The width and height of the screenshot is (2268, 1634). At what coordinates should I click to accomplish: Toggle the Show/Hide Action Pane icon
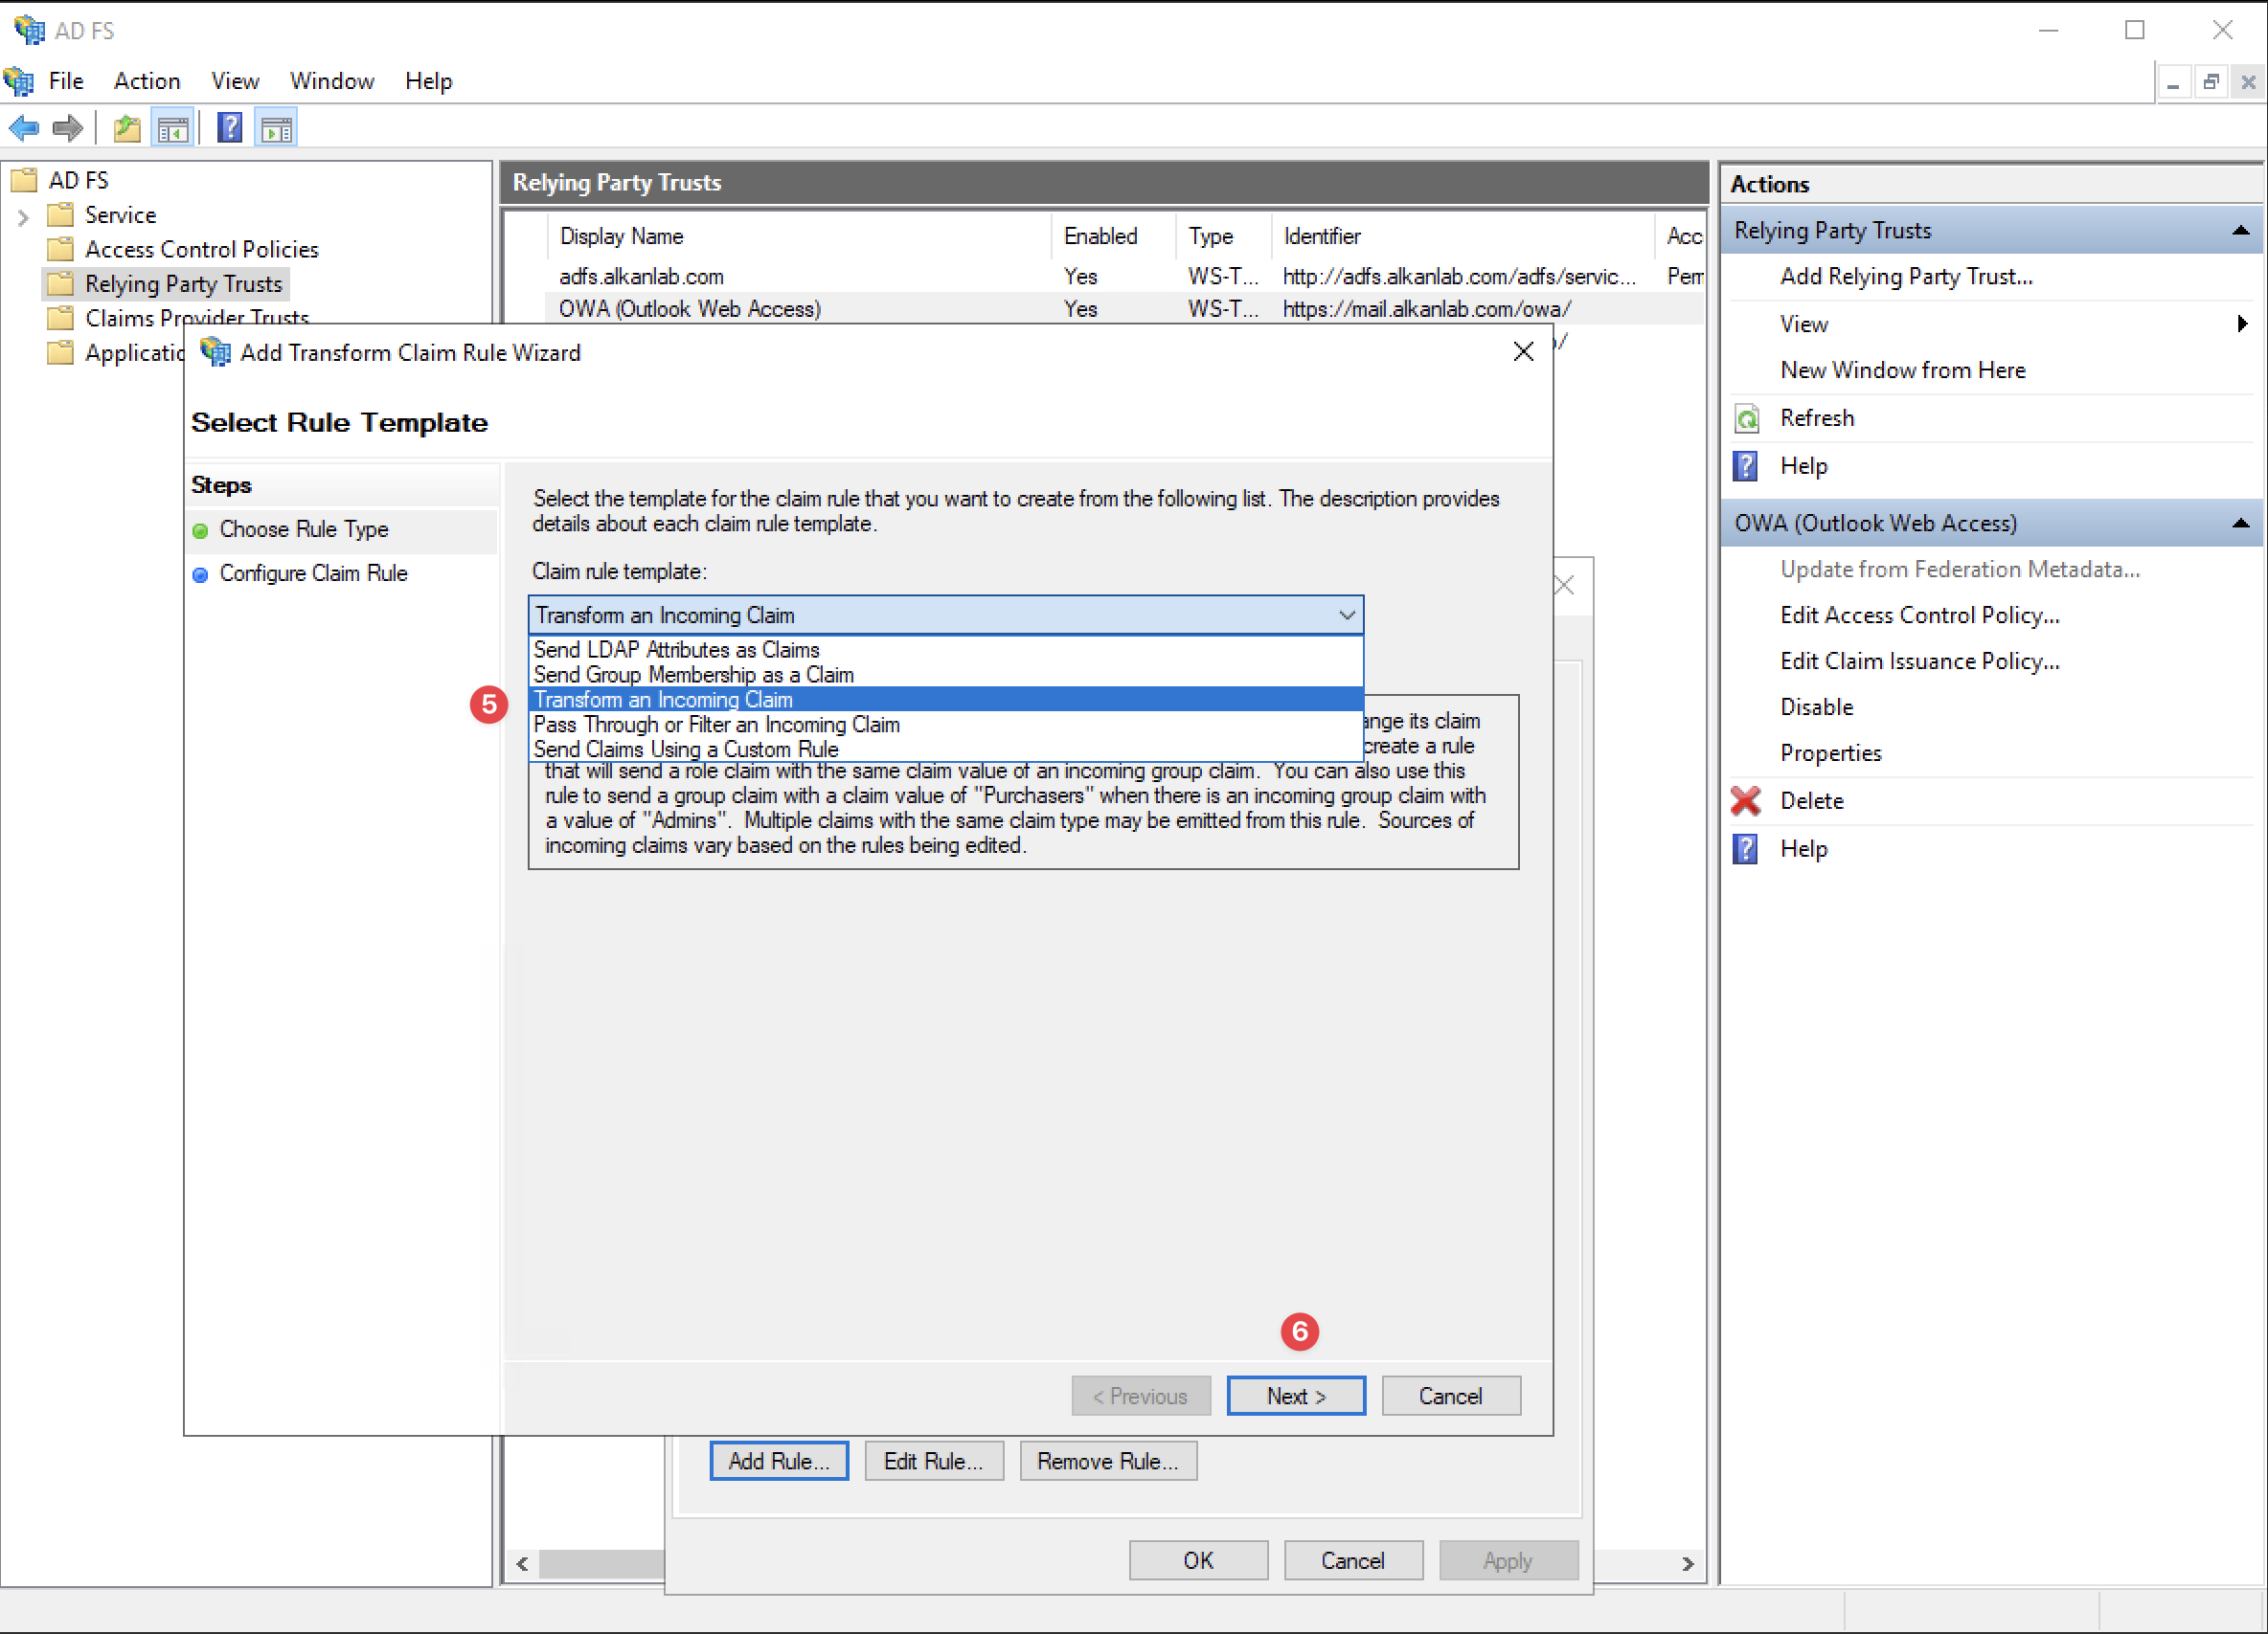point(276,128)
